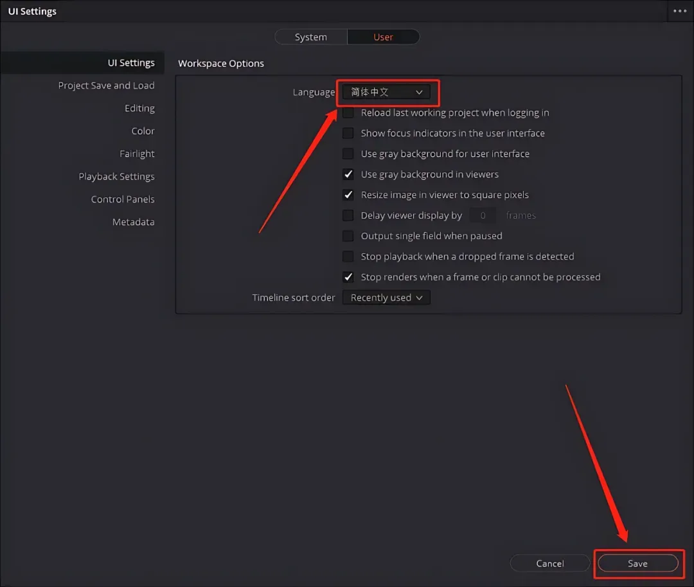694x587 pixels.
Task: Click the delay frames number field
Action: (483, 215)
